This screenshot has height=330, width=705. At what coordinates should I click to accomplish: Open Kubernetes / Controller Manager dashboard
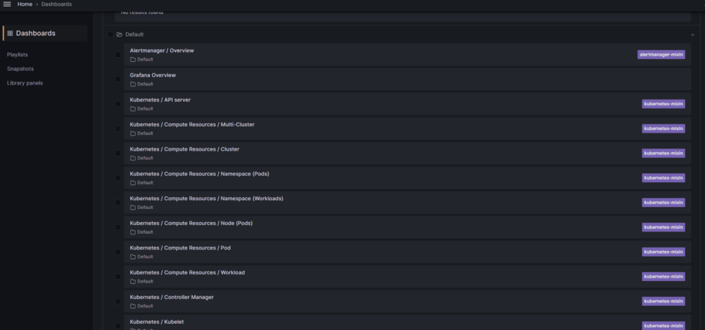171,297
